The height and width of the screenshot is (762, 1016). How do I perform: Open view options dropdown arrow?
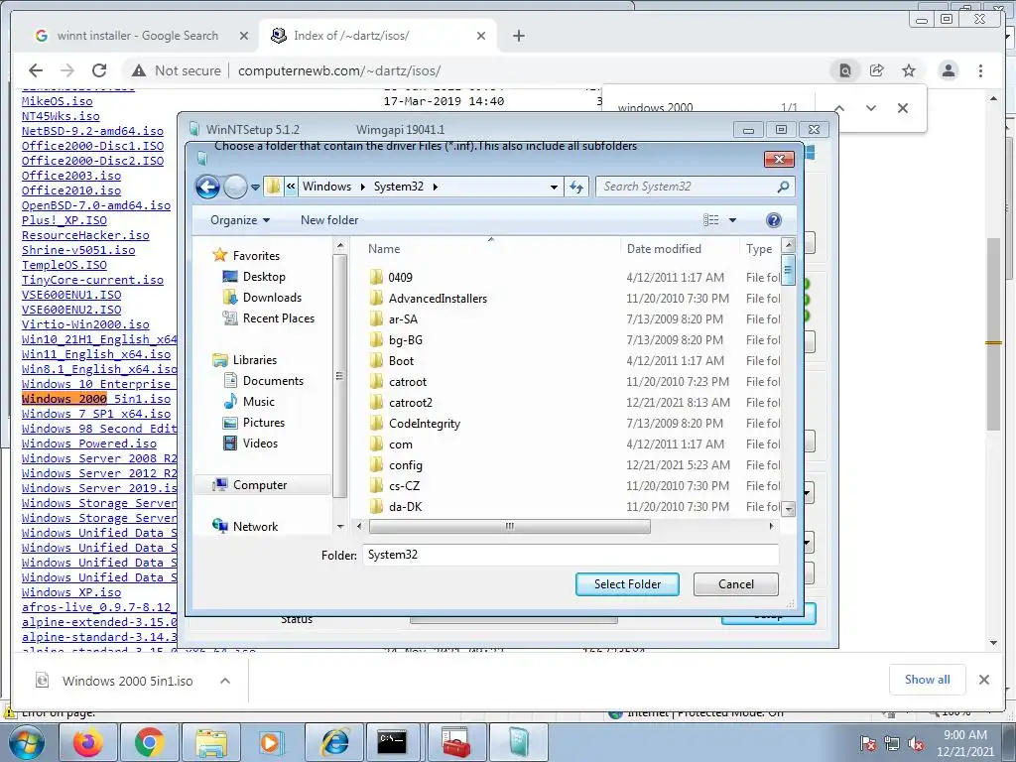(733, 220)
